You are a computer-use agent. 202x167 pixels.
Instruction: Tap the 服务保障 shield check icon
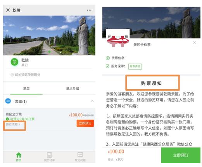pos(107,66)
